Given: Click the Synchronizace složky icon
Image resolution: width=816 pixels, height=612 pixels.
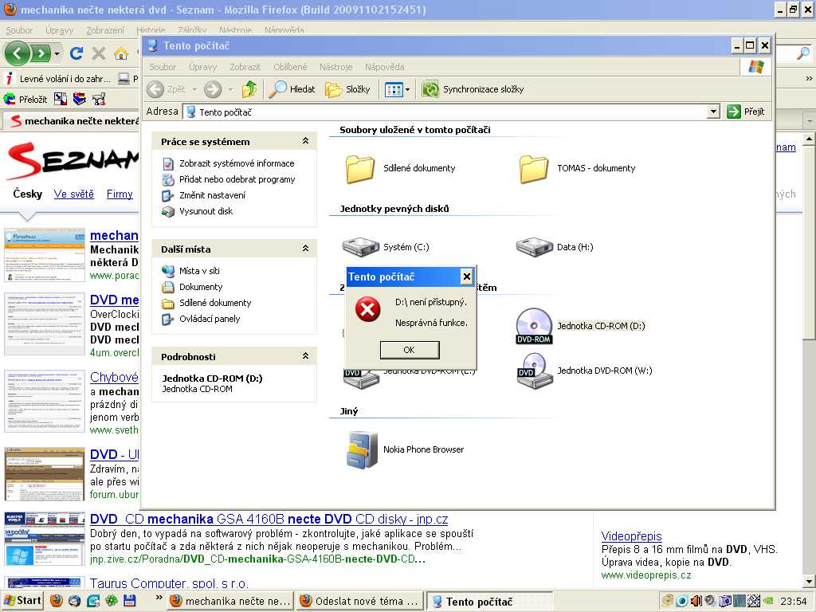Looking at the screenshot, I should (x=431, y=89).
